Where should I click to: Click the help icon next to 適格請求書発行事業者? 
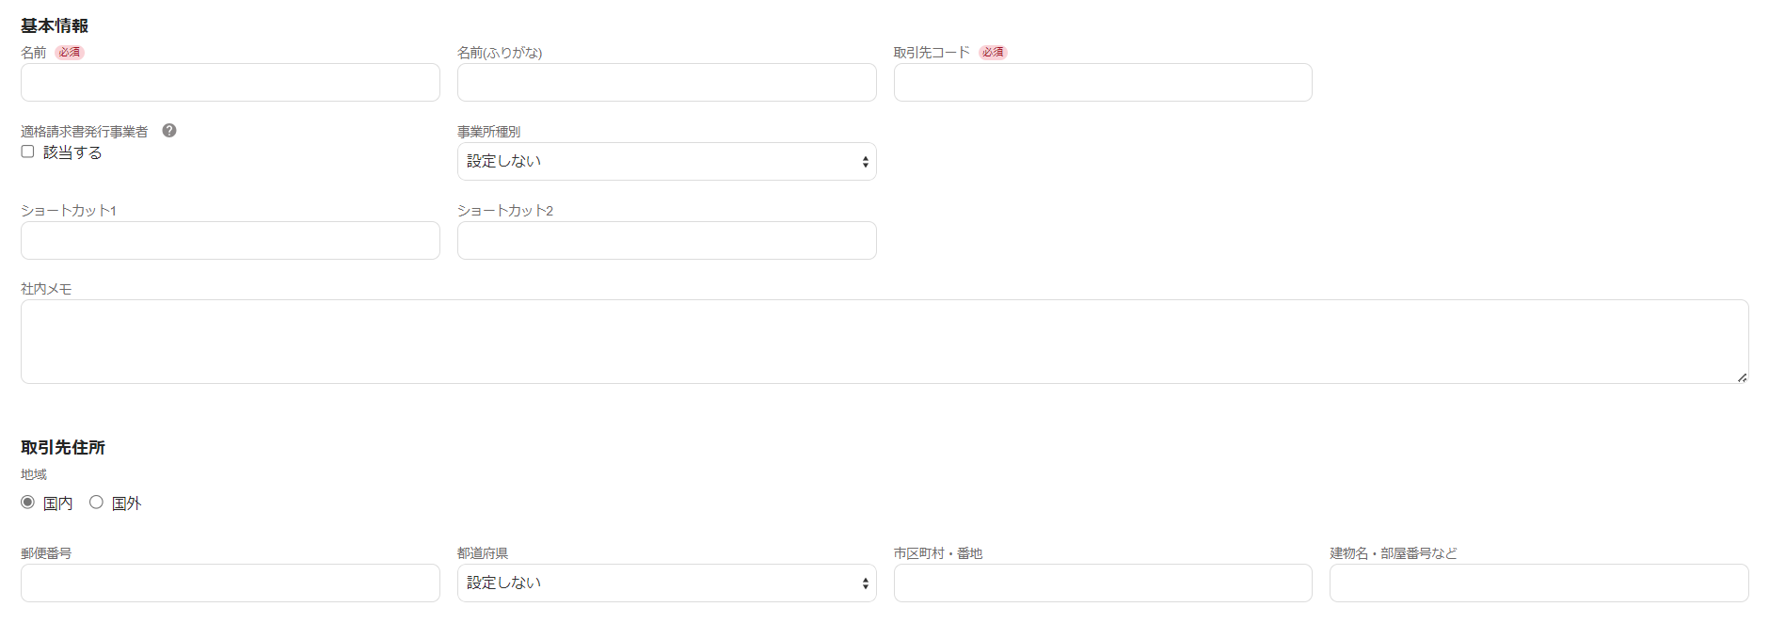(x=169, y=131)
